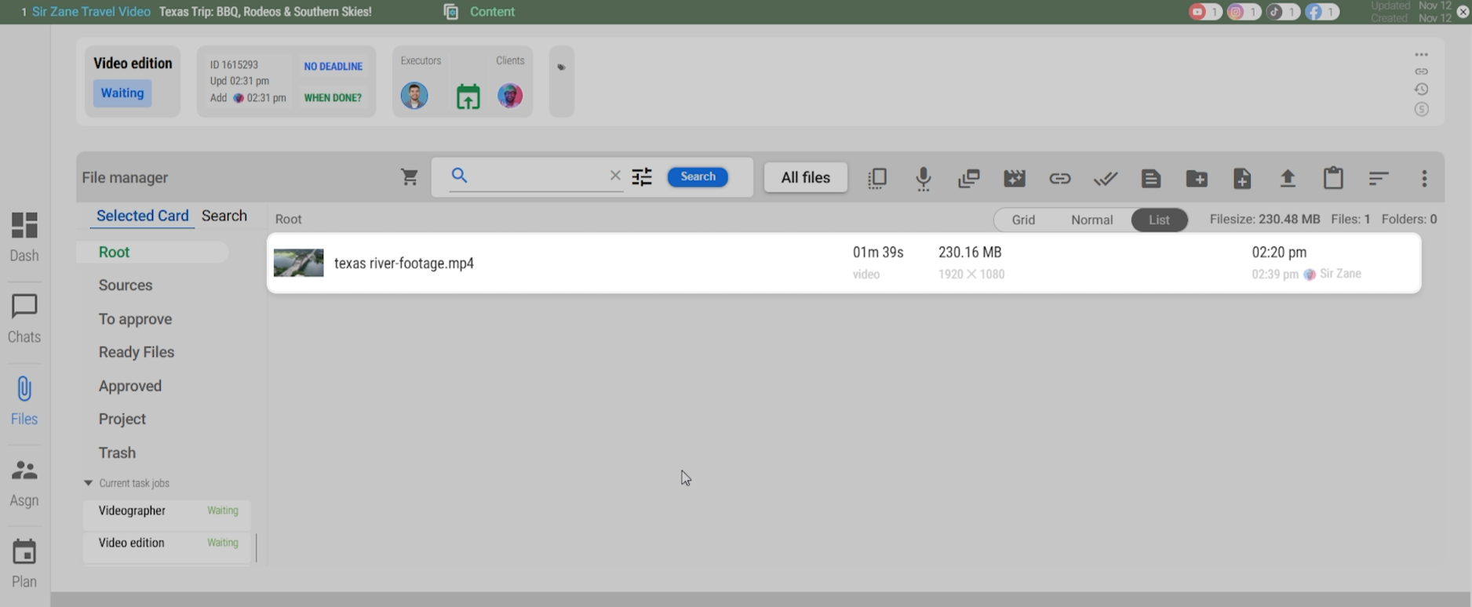1472x607 pixels.
Task: Collapse the Current task jobs section
Action: (x=88, y=483)
